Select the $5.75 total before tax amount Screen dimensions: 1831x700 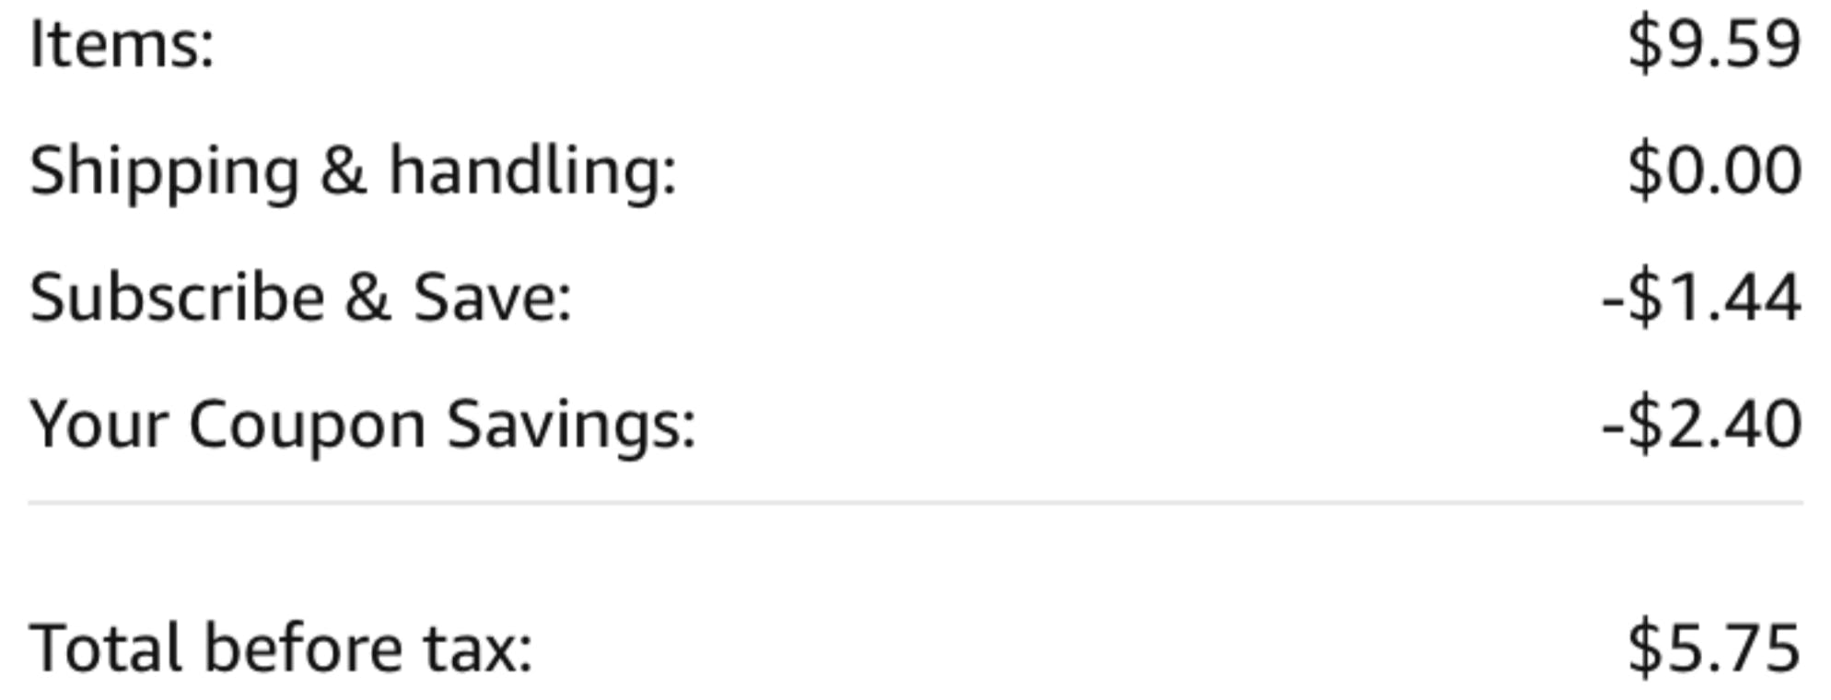point(1714,647)
